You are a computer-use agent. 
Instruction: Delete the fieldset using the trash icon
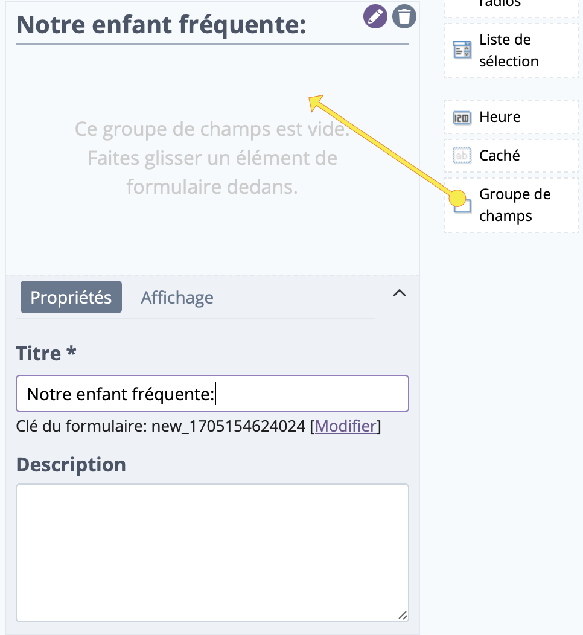pos(404,17)
